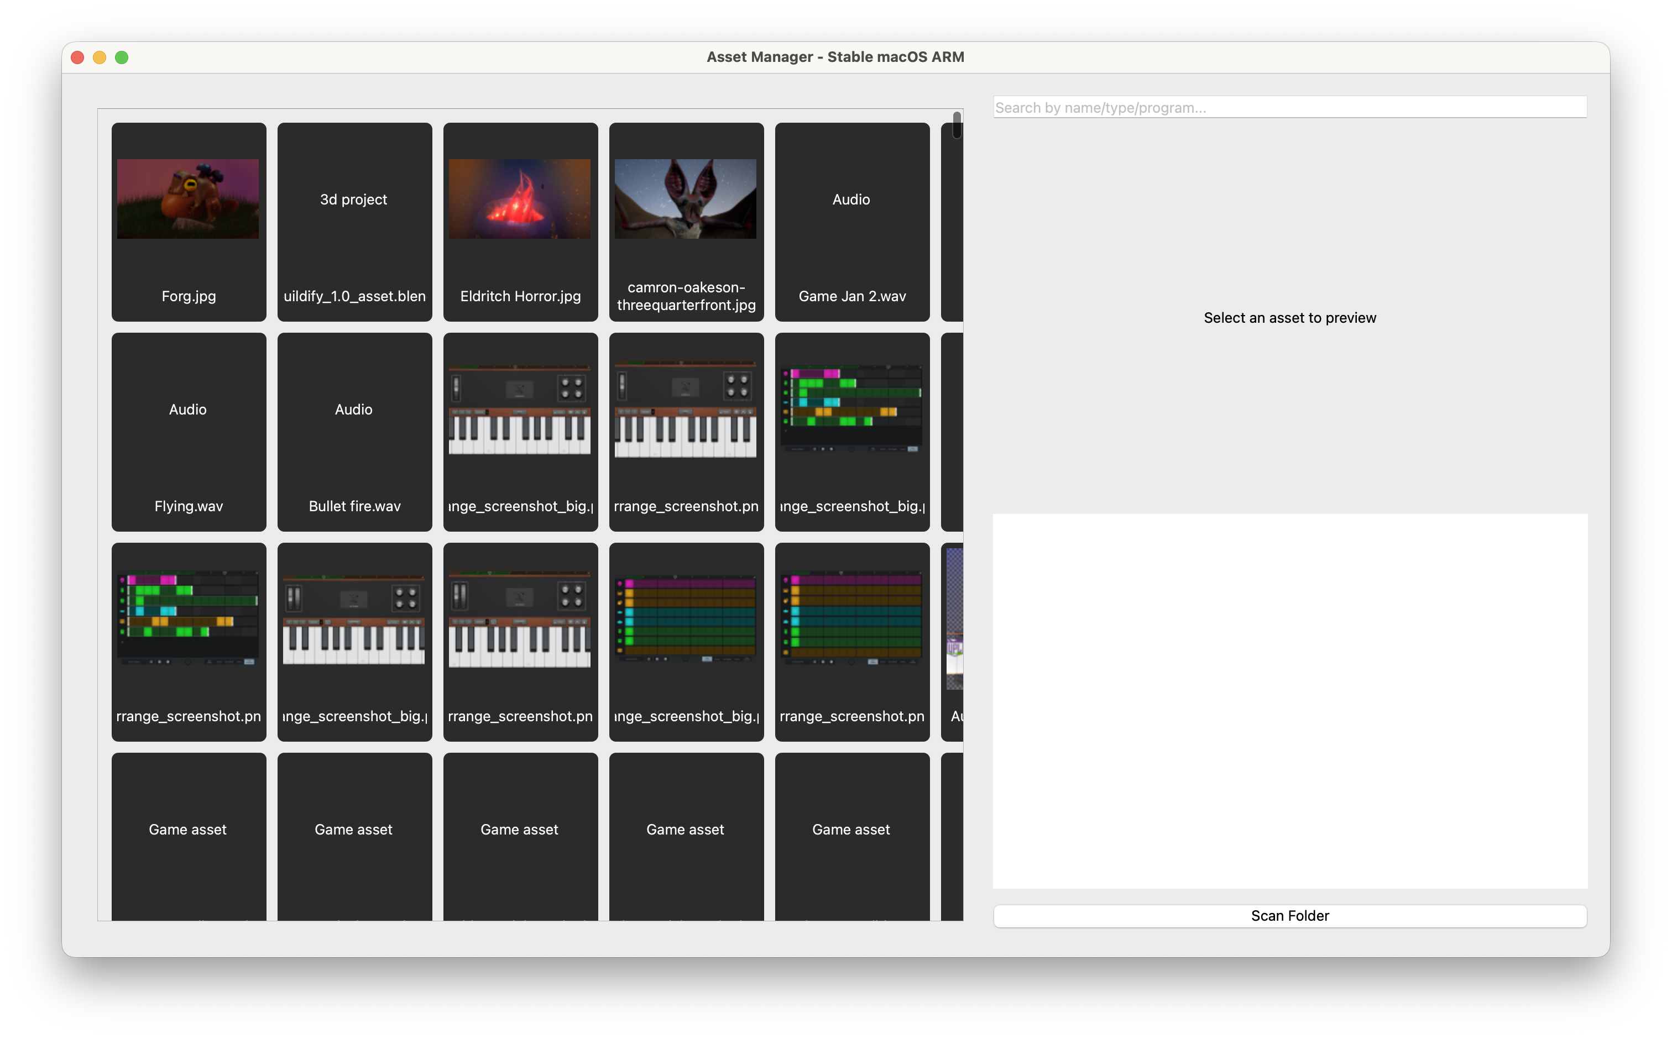Image resolution: width=1672 pixels, height=1039 pixels.
Task: Click the first Game asset tile in bottom row
Action: [189, 835]
